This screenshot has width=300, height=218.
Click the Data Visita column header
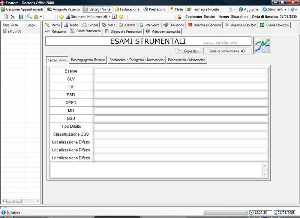pos(13,25)
